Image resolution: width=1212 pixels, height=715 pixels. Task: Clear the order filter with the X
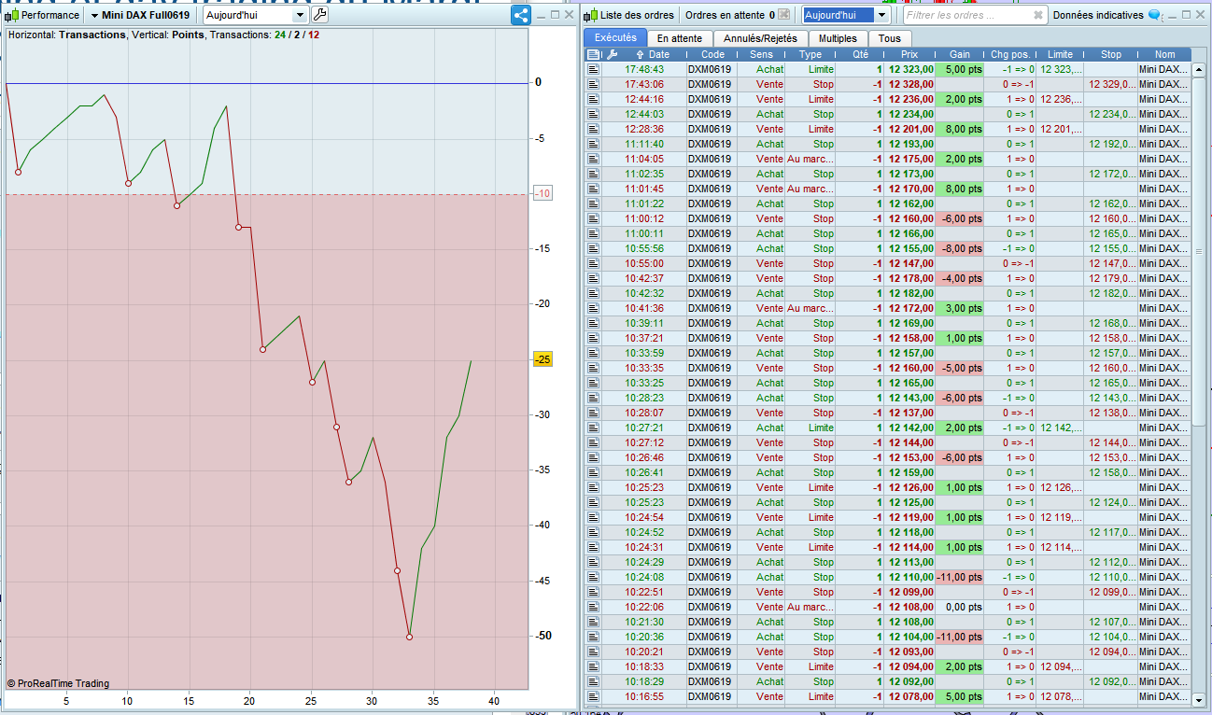[x=1038, y=16]
